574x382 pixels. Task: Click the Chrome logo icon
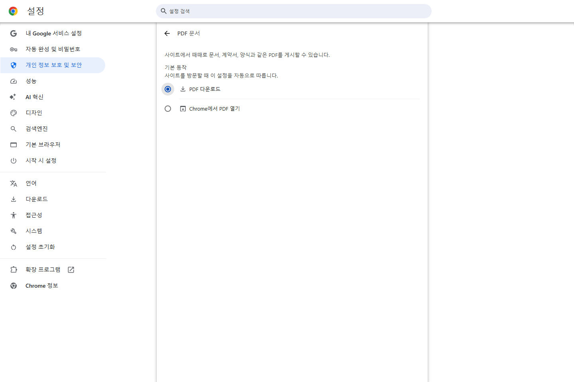point(13,11)
